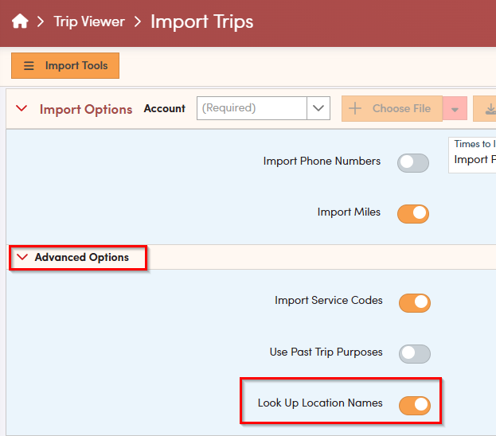Click the Times to Import field box
496x436 pixels.
473,154
